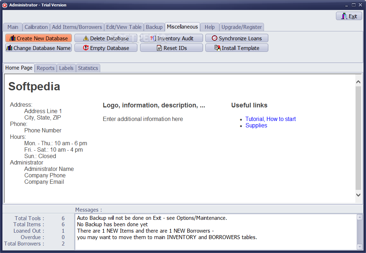Click the 'Company Email' text
The height and width of the screenshot is (253, 366).
coord(44,182)
